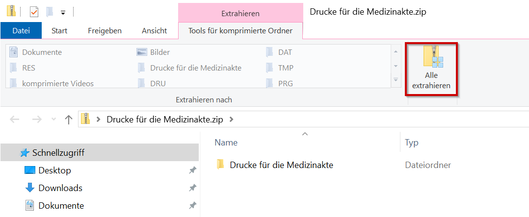Click the Drucke für die Medizinakte folder icon
This screenshot has width=529, height=217.
[220, 165]
